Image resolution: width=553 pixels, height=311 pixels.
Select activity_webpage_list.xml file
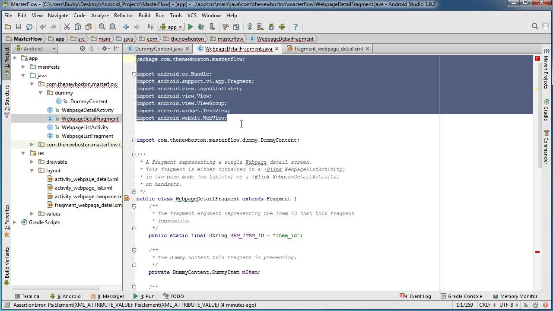point(83,188)
